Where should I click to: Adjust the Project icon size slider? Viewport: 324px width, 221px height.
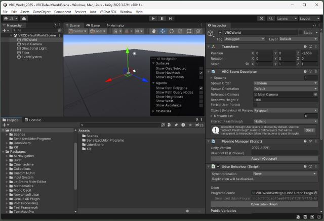(x=187, y=211)
